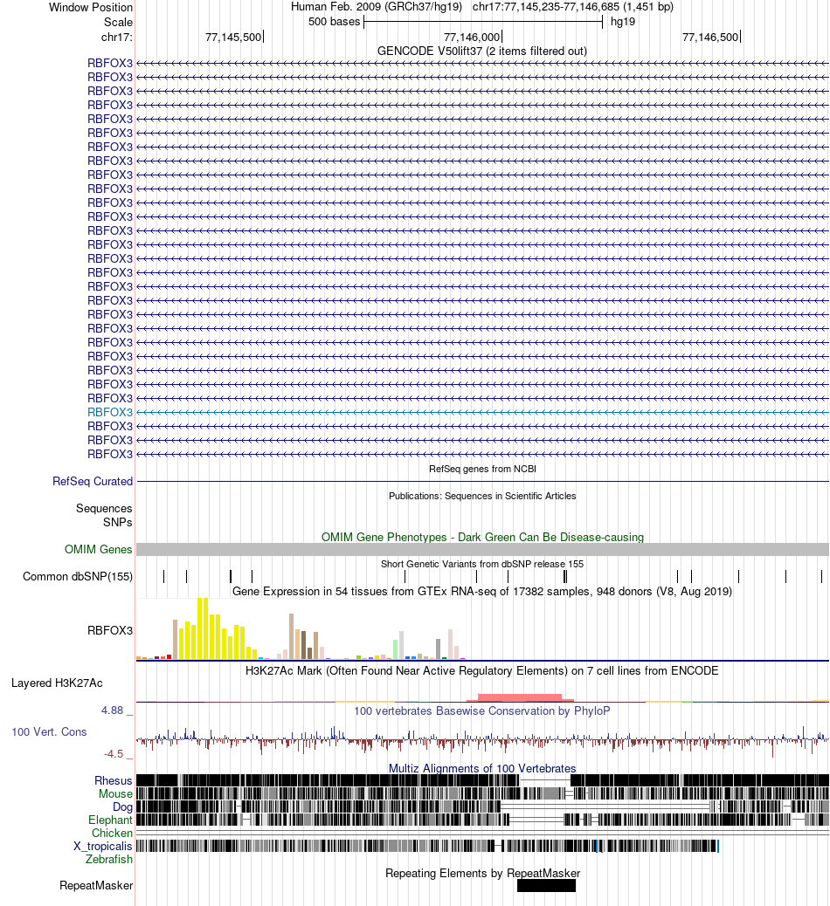This screenshot has height=906, width=830.
Task: Open the RefSeq genes from NCBI title
Action: 482,470
